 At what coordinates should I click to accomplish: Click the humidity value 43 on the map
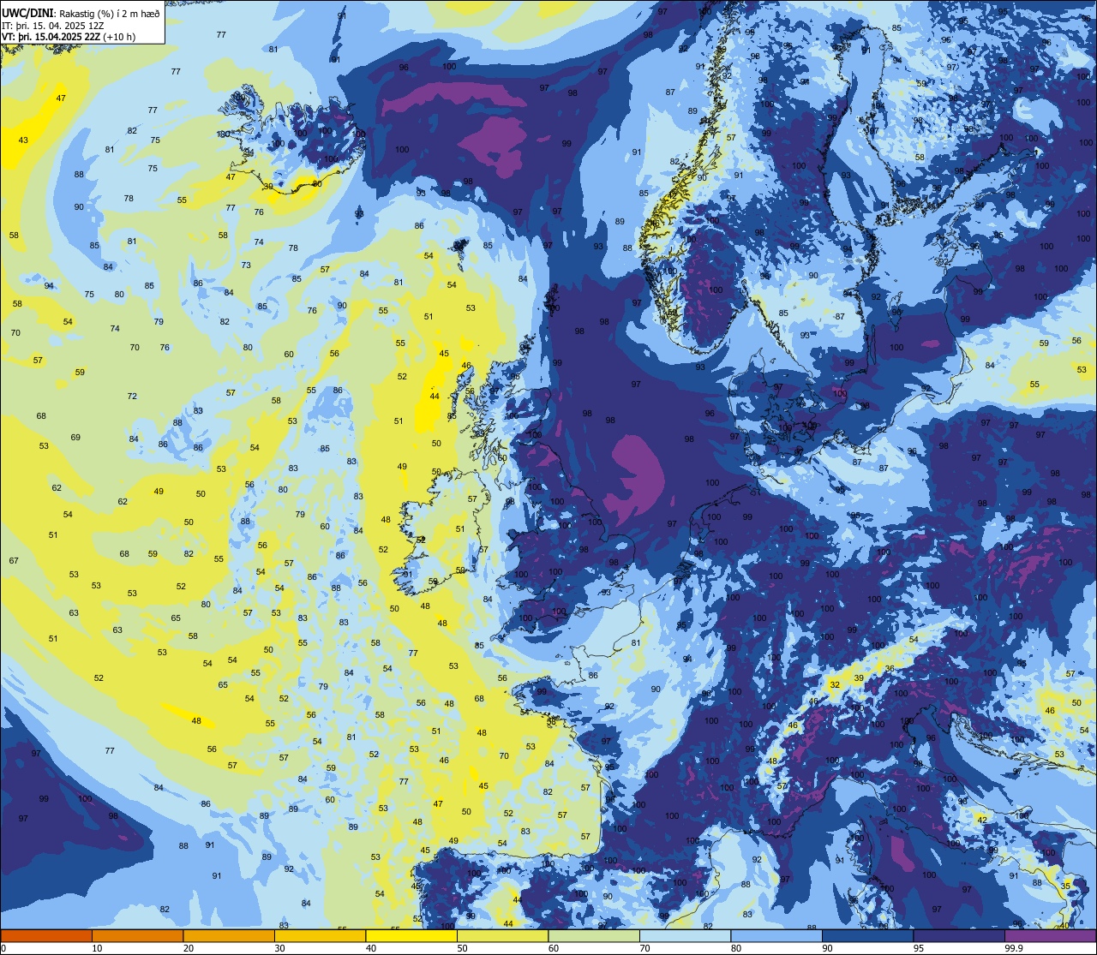tap(23, 140)
